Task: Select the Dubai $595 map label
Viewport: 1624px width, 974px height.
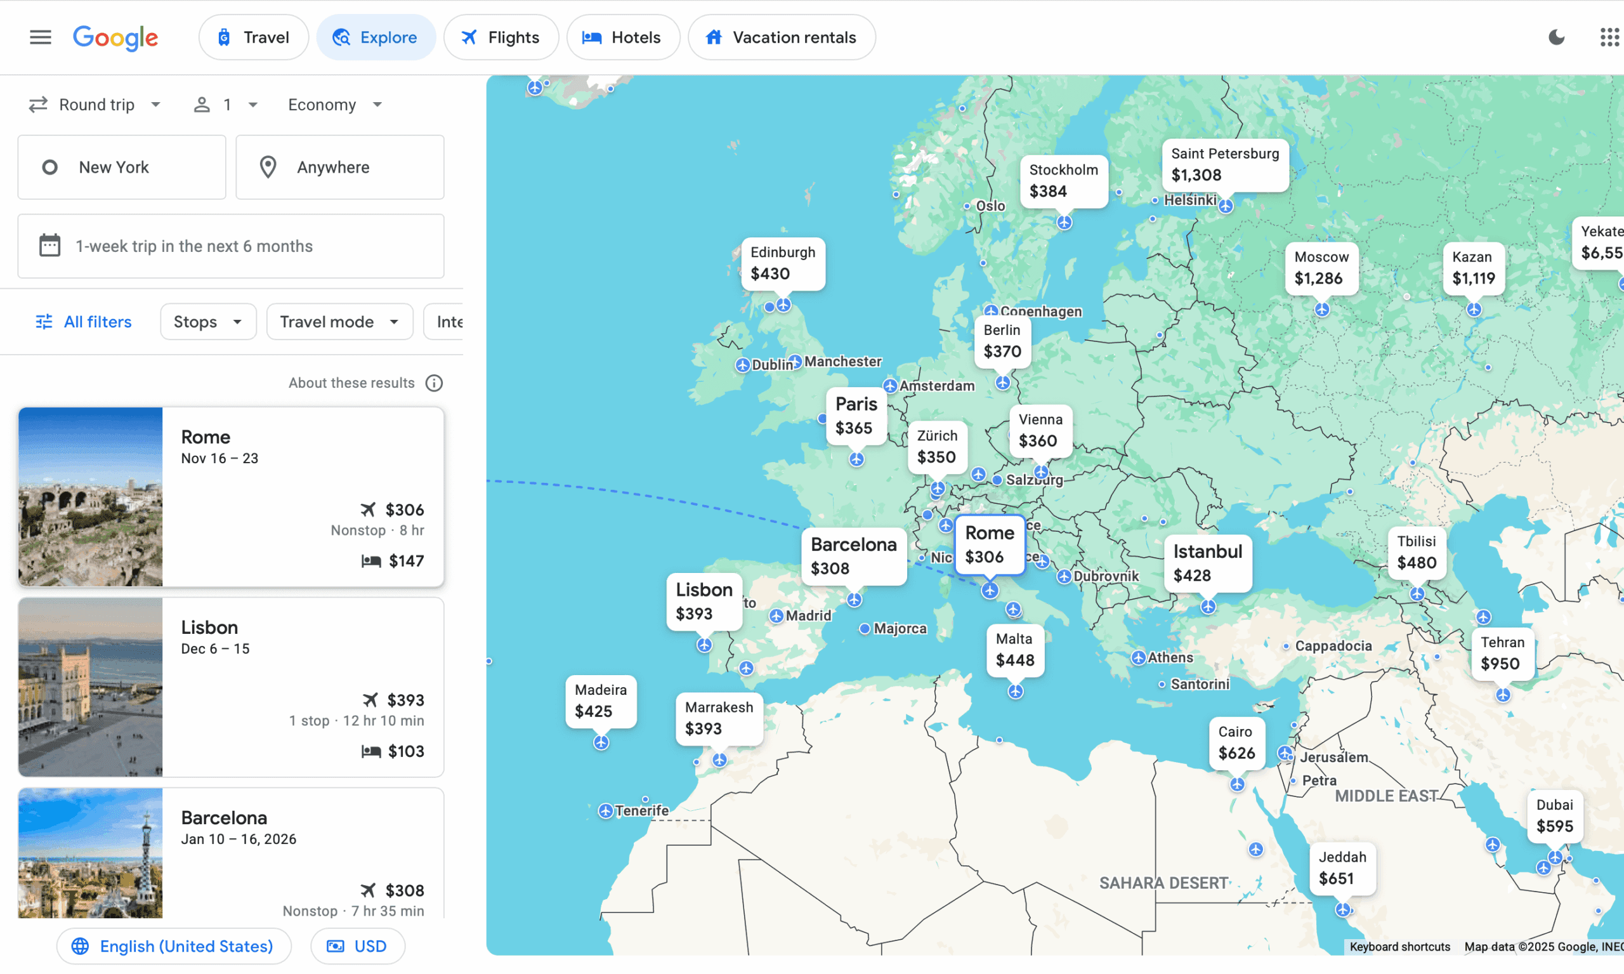Action: (1554, 816)
